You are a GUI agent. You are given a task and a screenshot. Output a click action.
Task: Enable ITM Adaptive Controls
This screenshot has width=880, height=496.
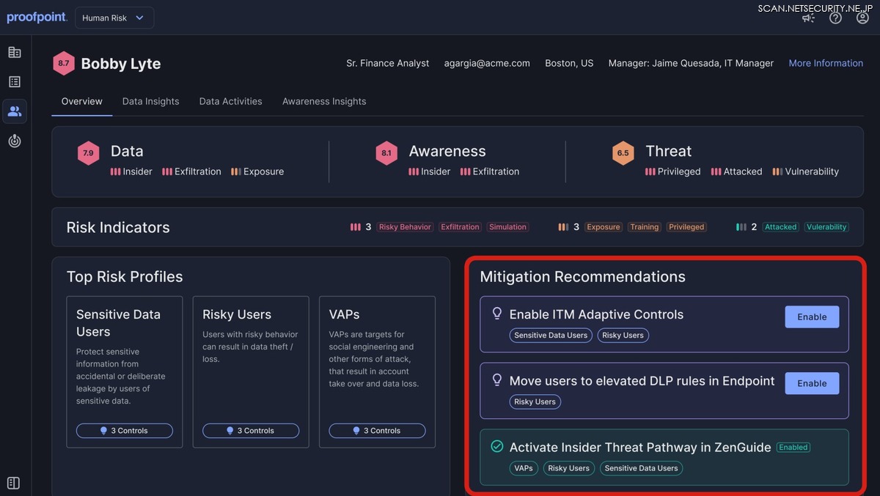coord(812,317)
